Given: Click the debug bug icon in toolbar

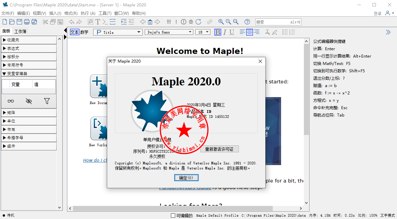Looking at the screenshot, I should [x=191, y=22].
